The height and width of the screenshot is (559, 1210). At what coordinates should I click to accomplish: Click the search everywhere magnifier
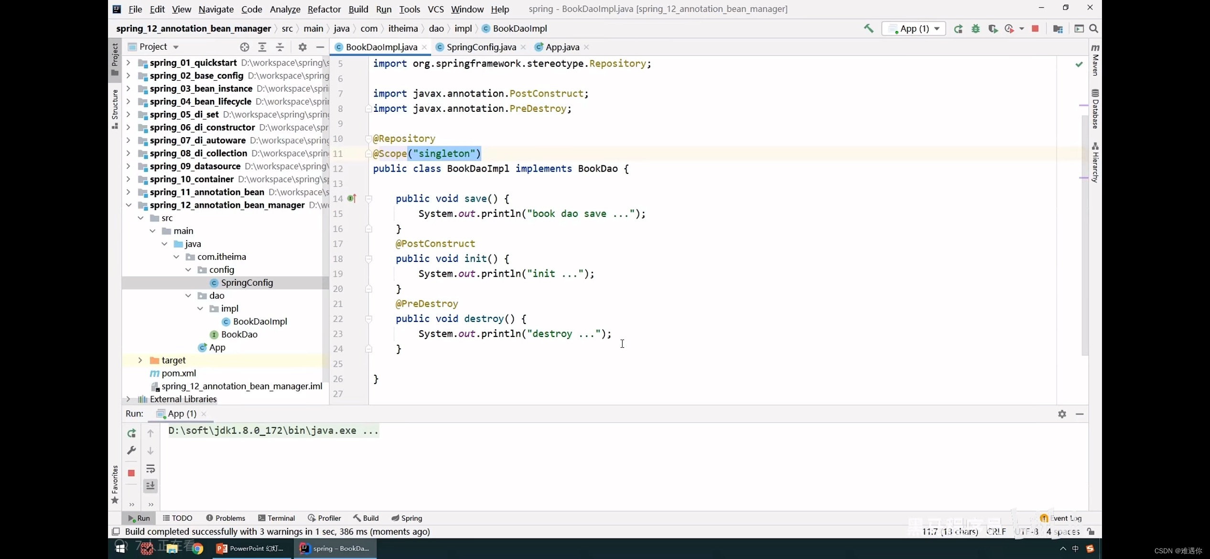coord(1093,29)
